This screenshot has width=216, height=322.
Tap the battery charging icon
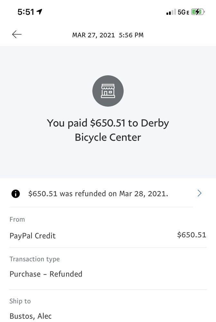click(198, 12)
